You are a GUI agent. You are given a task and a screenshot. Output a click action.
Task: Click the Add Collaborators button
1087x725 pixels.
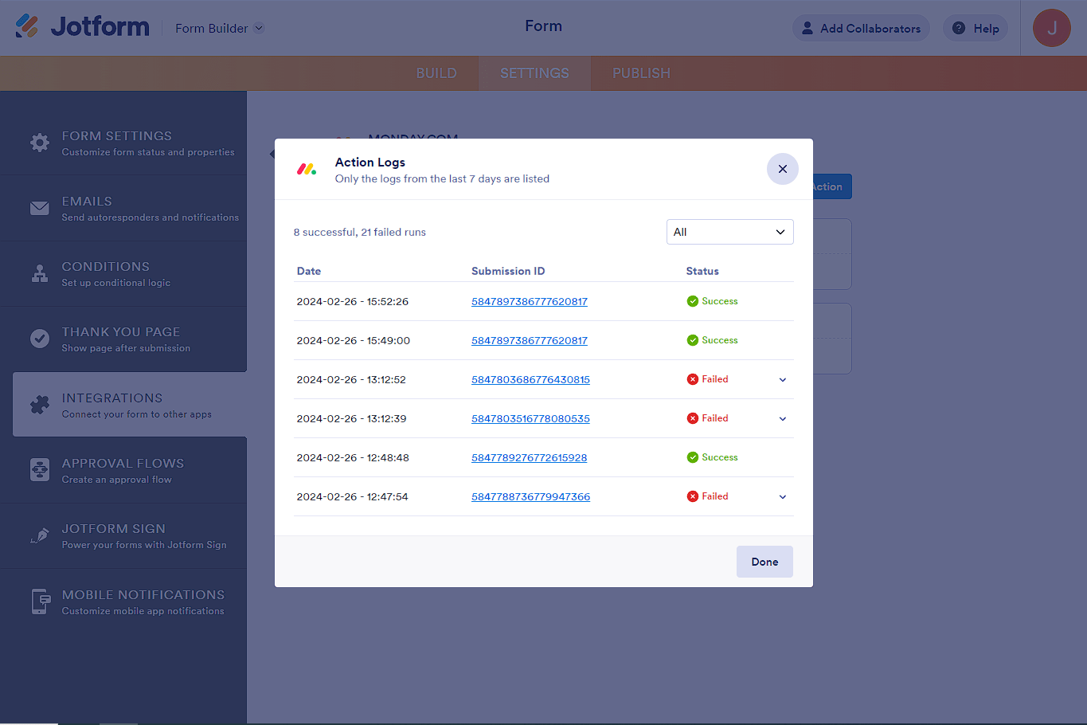pyautogui.click(x=861, y=29)
